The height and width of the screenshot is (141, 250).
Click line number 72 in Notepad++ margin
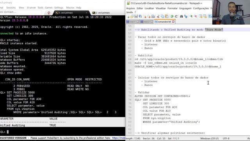click(x=130, y=92)
